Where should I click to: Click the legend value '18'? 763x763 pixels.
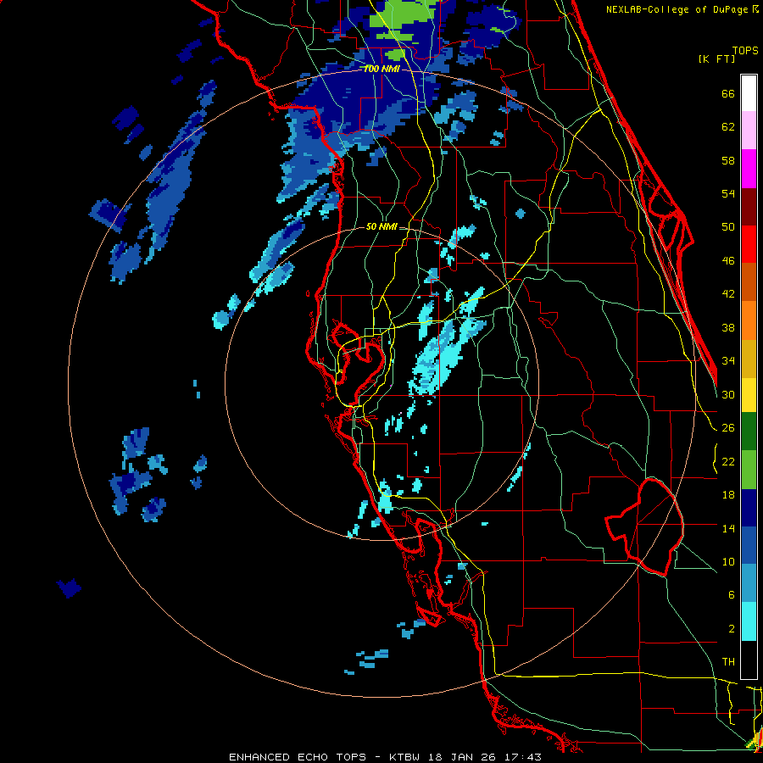tap(728, 495)
